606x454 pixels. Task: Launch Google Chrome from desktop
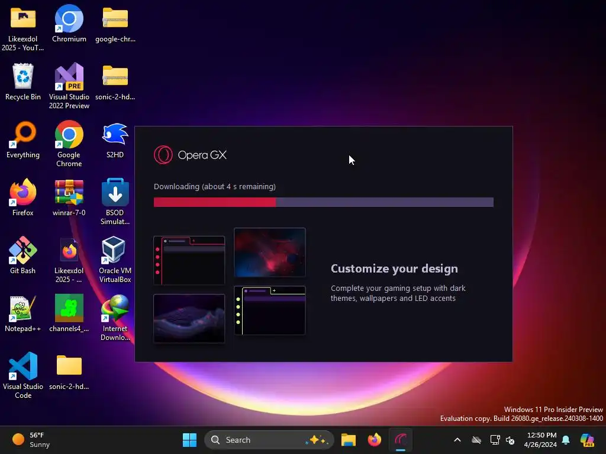click(69, 144)
